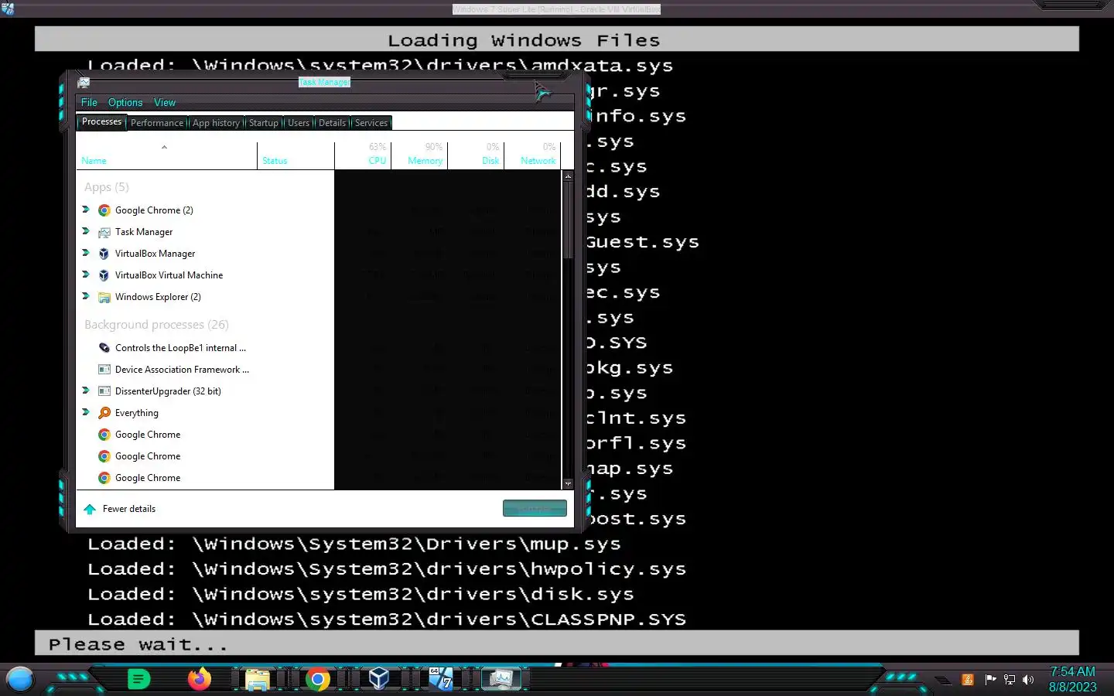Open the Start orb on the taskbar

(x=20, y=680)
